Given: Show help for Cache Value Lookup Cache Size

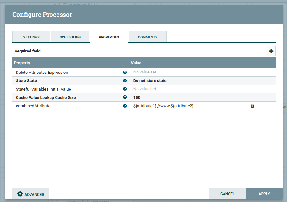Looking at the screenshot, I should (125, 97).
